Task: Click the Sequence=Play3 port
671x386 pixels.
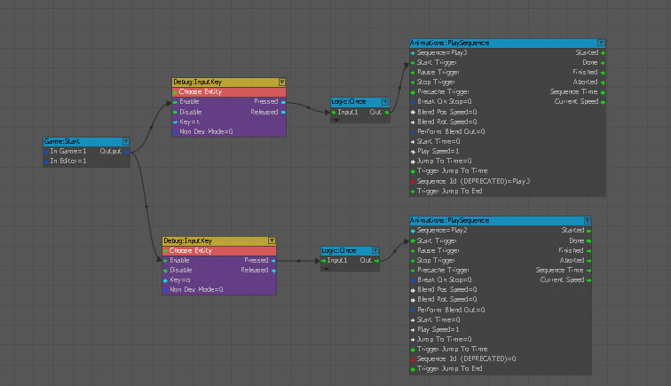Action: coord(439,52)
